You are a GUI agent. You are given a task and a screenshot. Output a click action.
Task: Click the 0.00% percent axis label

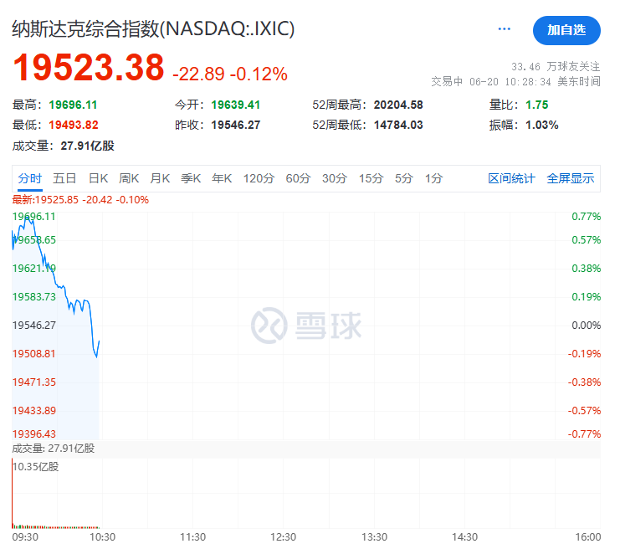coord(586,325)
